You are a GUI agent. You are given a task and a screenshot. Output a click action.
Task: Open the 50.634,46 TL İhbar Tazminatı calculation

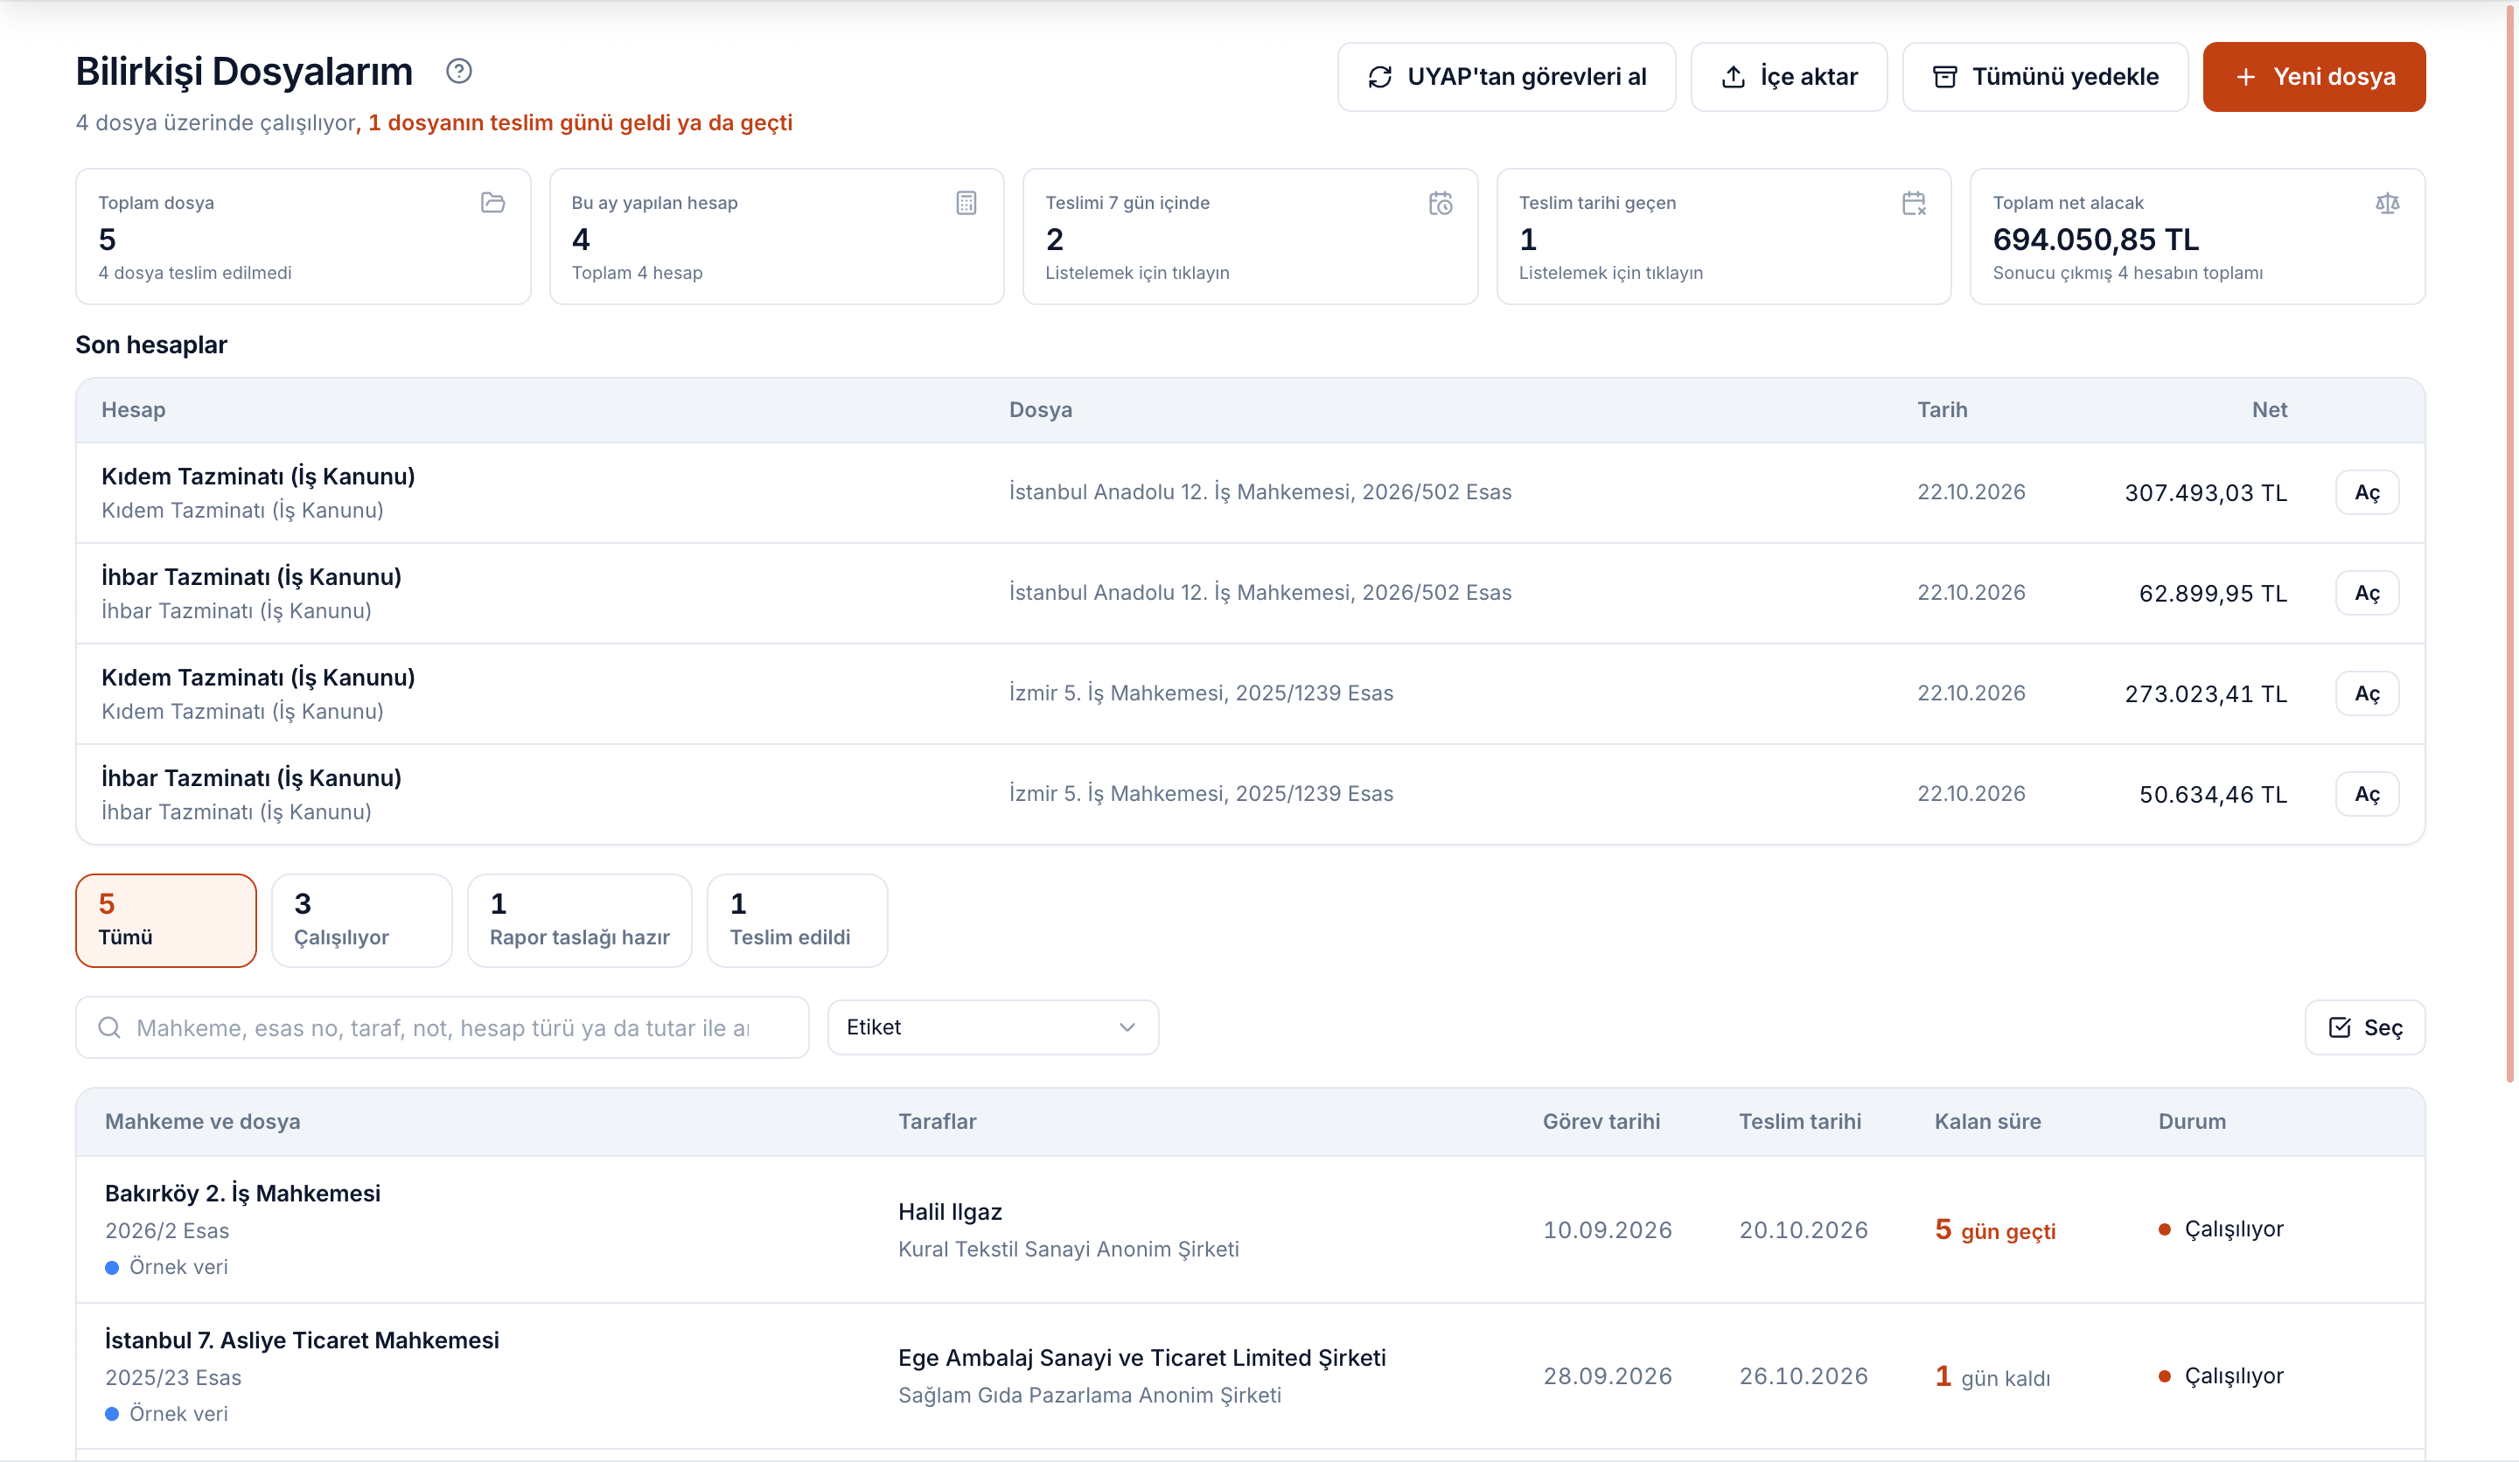point(2367,795)
